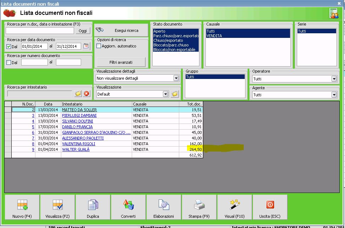
Task: Select Parz.chiuso/parz.esportato status
Action: [x=176, y=36]
